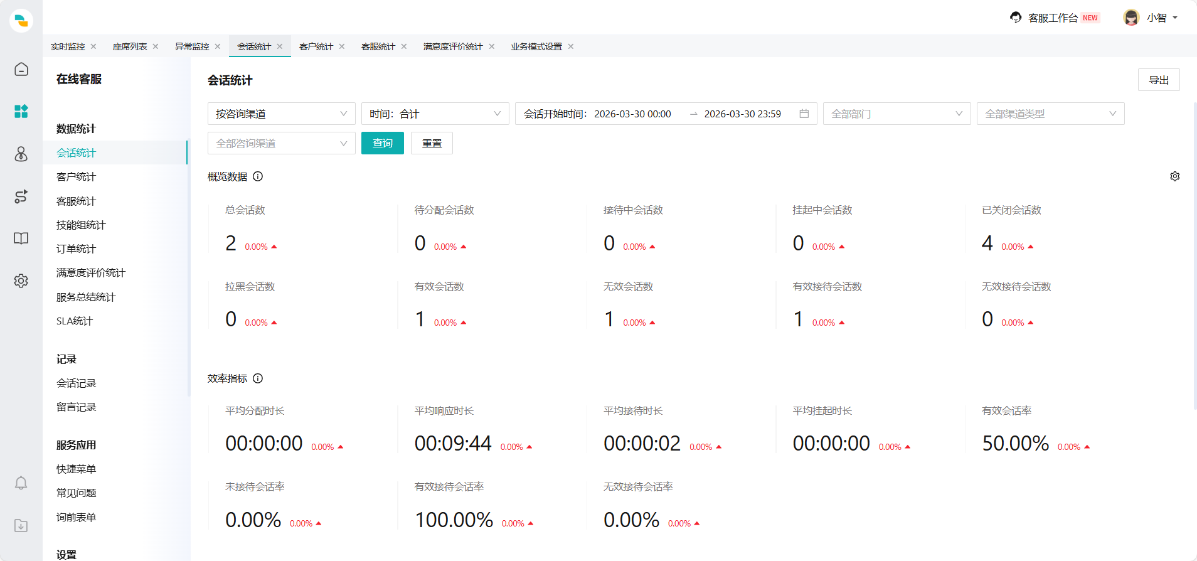Close the 异常监控 tab
Viewport: 1197px width, 561px height.
coord(218,46)
